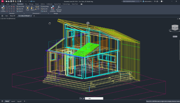This screenshot has width=180, height=103.
Task: Select the Symmetric geometric constraint icon
Action: 12,11
